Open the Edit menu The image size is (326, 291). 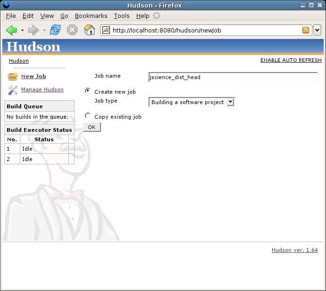coord(28,16)
